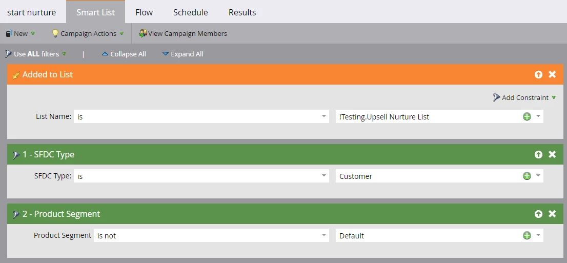567x263 pixels.
Task: Click the List Name: label
Action: (x=53, y=116)
